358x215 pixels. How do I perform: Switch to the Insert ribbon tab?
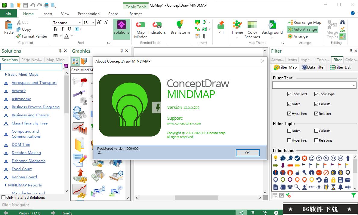(47, 14)
